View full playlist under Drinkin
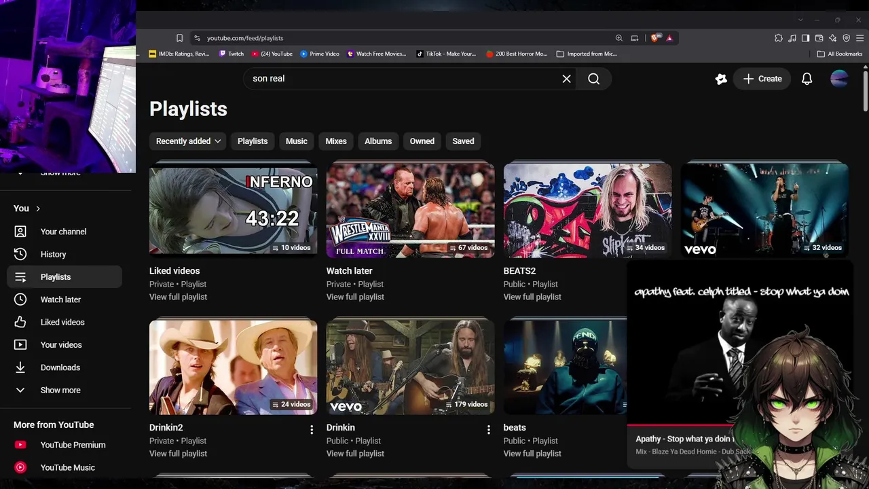The height and width of the screenshot is (489, 869). click(356, 454)
